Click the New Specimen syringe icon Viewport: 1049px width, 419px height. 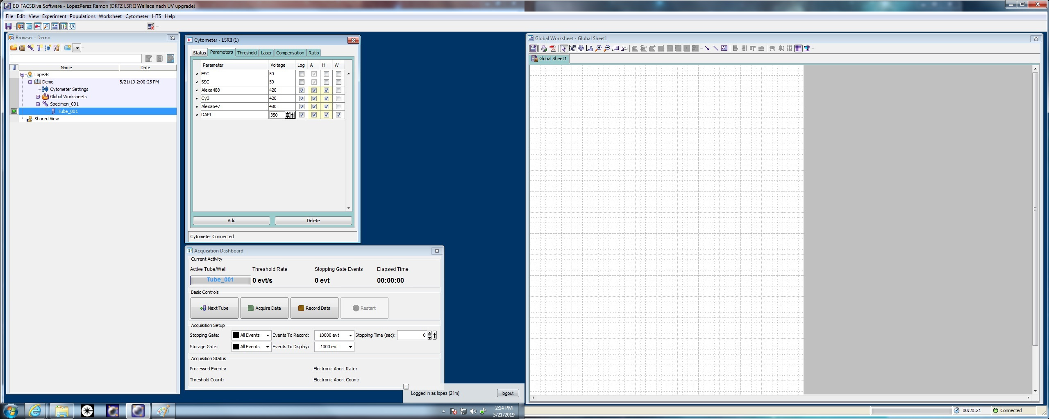(x=31, y=48)
